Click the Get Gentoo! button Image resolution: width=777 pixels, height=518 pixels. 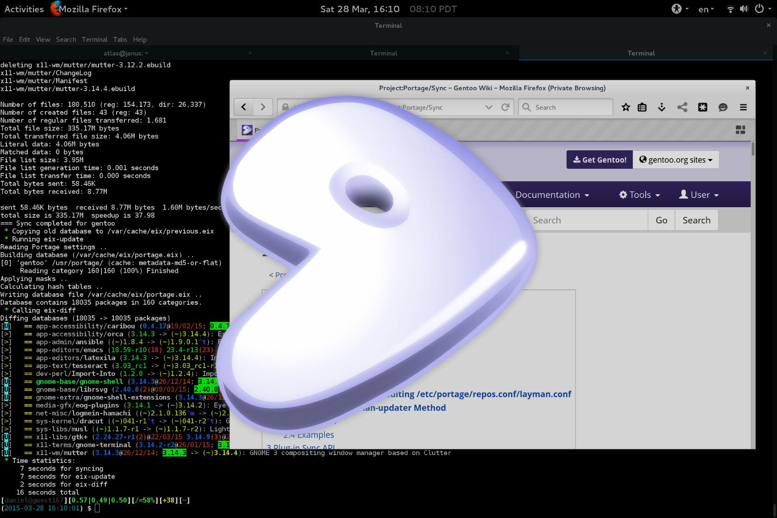599,160
